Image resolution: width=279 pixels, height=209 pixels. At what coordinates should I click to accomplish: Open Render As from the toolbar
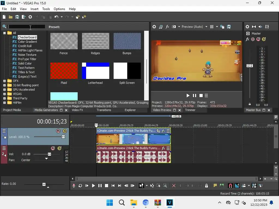(23, 17)
